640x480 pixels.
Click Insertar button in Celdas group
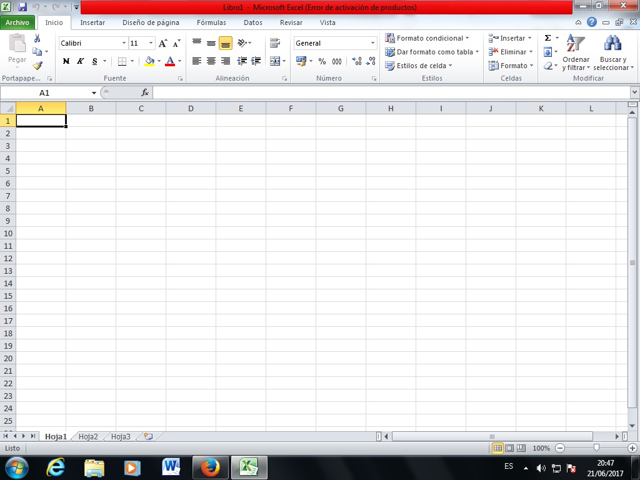(510, 38)
